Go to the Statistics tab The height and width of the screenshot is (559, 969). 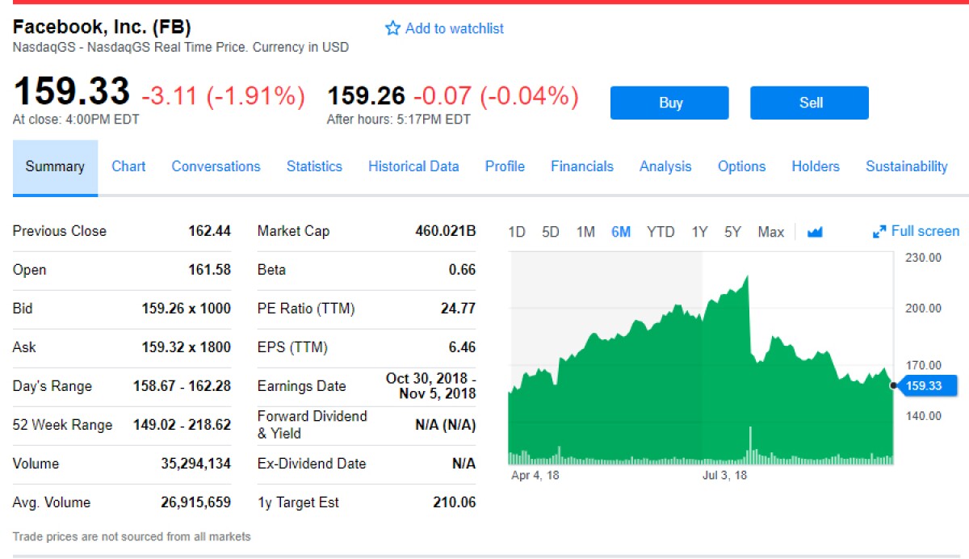(314, 166)
